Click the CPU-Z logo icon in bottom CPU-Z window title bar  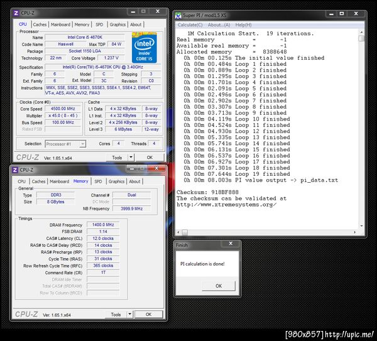coord(15,170)
